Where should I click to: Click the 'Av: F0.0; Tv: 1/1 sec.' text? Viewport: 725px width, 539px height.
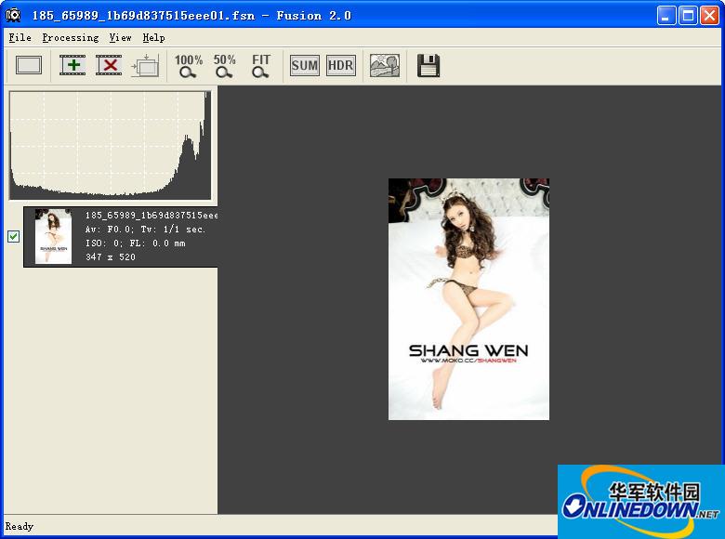tap(145, 229)
